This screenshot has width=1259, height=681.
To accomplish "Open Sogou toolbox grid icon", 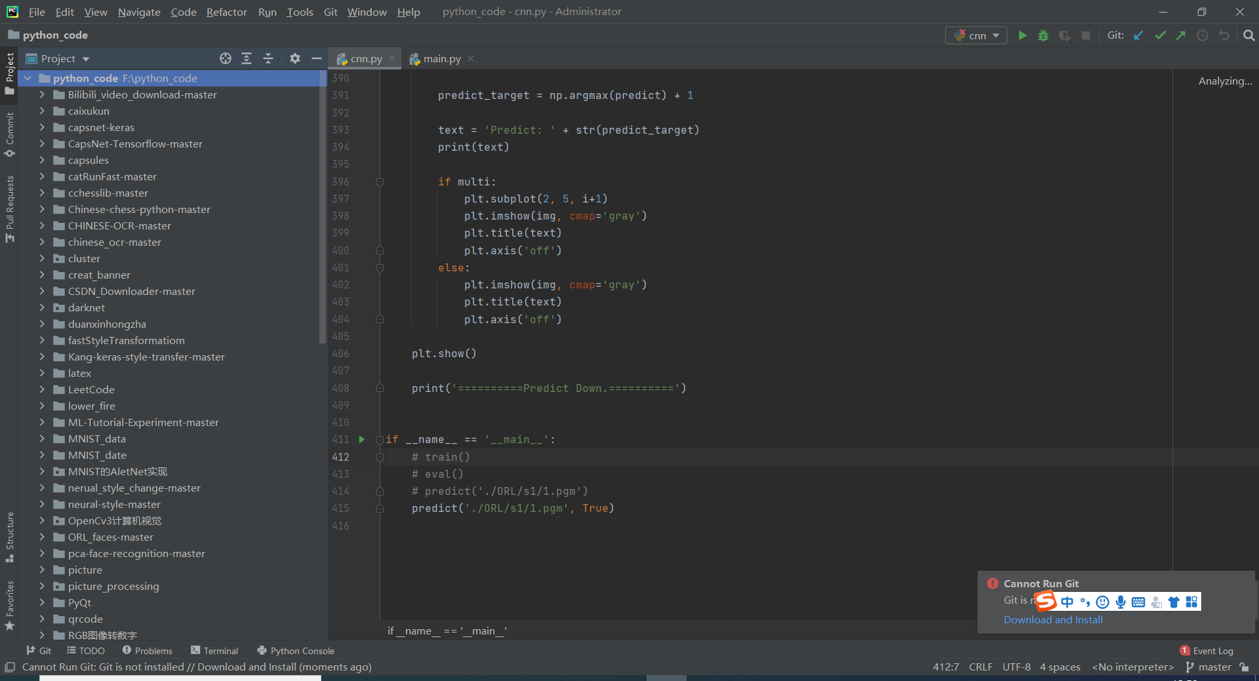I will click(x=1191, y=602).
